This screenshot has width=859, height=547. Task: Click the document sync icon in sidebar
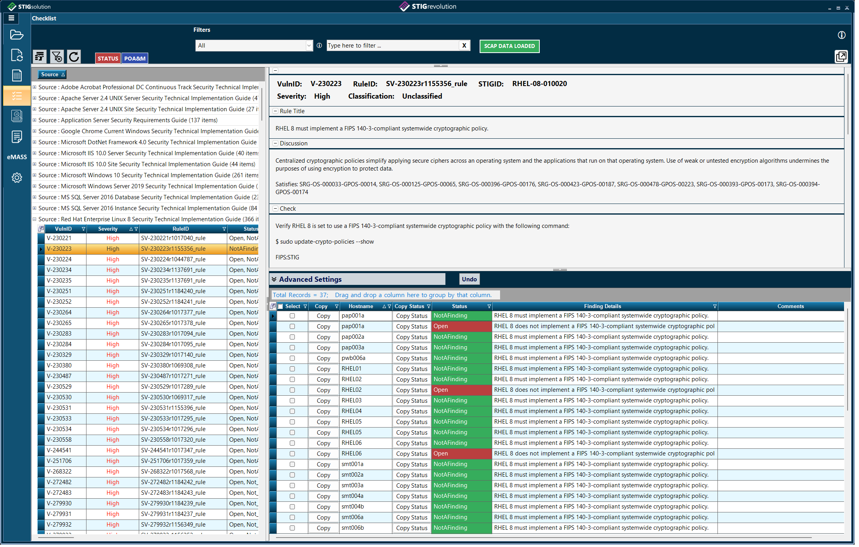(17, 55)
